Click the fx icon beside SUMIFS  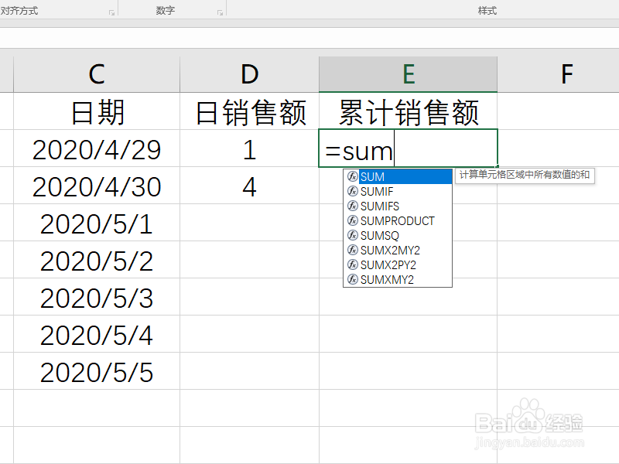click(353, 206)
